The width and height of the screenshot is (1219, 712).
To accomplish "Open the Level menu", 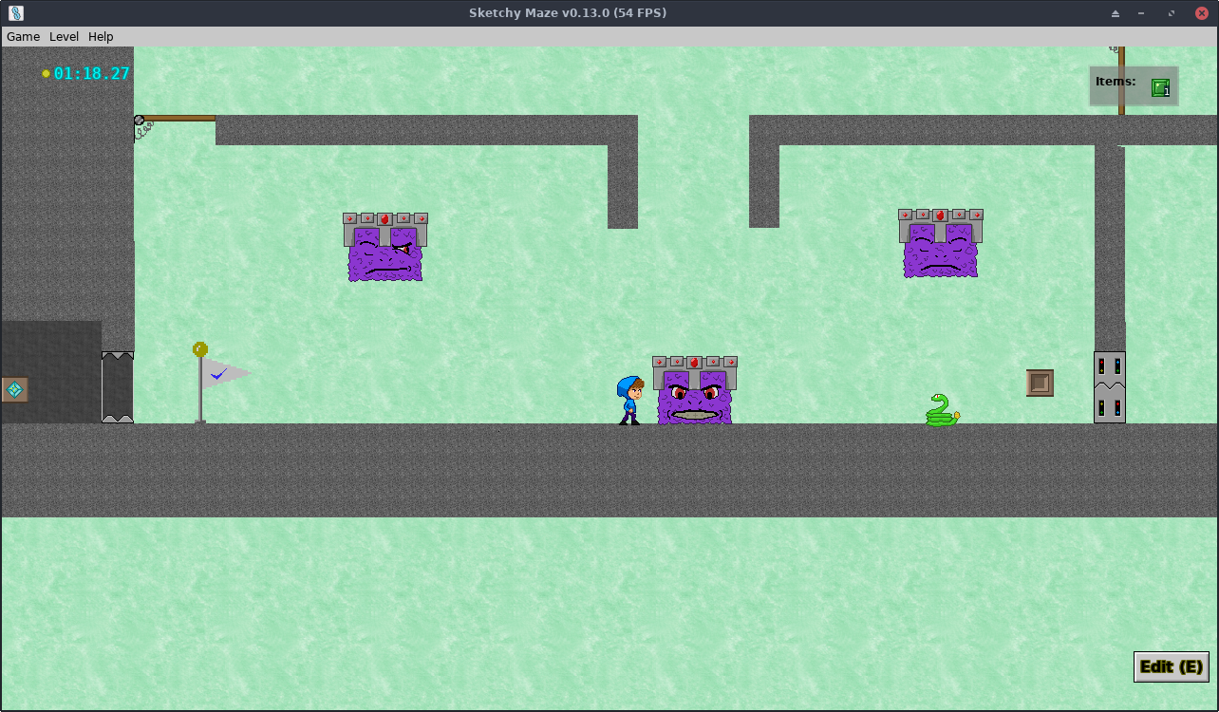I will click(64, 37).
